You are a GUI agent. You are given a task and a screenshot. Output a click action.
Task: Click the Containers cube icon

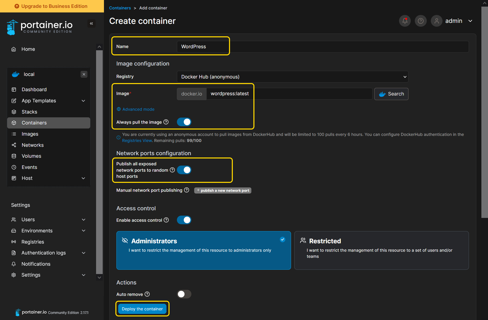[14, 123]
